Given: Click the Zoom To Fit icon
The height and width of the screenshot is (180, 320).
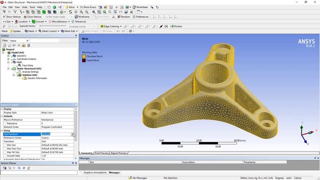Looking at the screenshot, I should [x=94, y=12].
